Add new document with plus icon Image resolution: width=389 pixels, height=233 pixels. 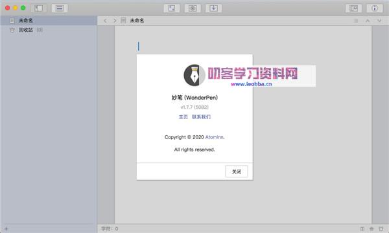click(x=6, y=228)
